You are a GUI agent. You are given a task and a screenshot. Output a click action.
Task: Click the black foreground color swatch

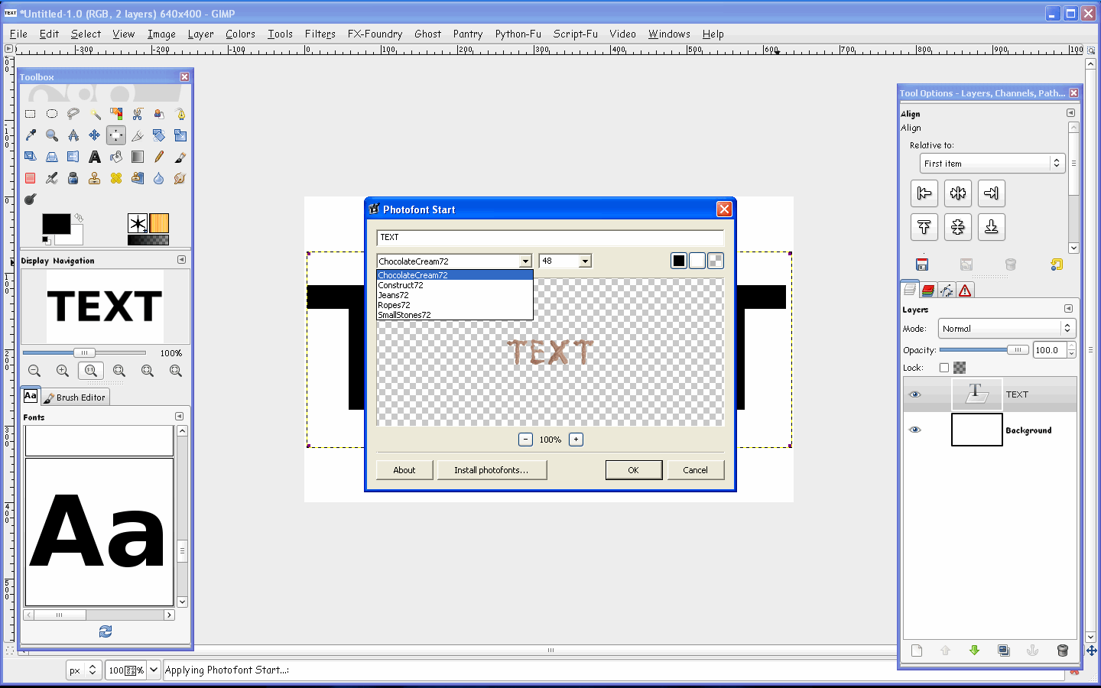(x=56, y=224)
